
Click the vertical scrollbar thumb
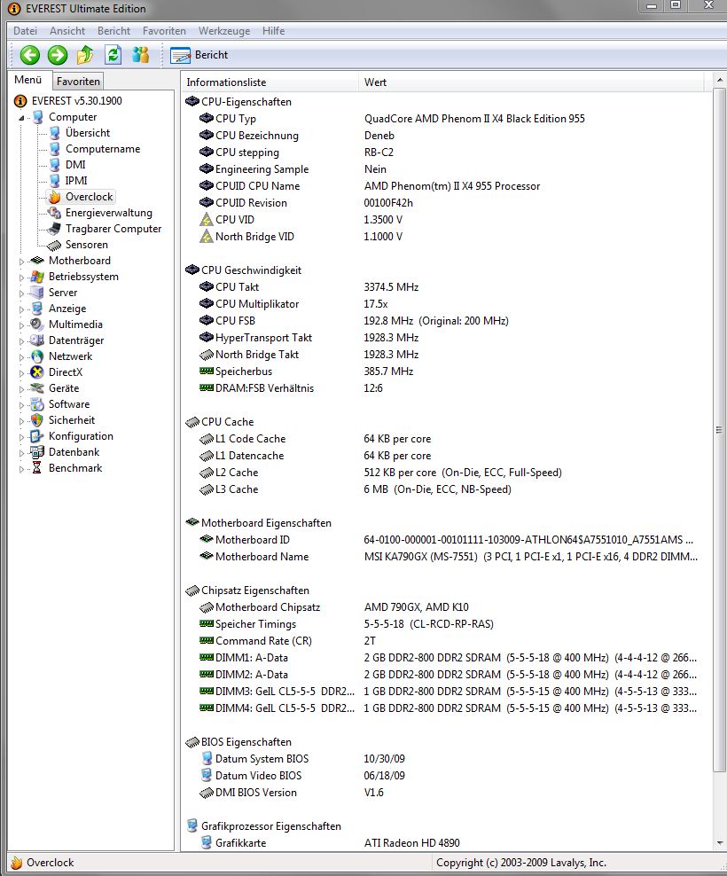pos(719,430)
